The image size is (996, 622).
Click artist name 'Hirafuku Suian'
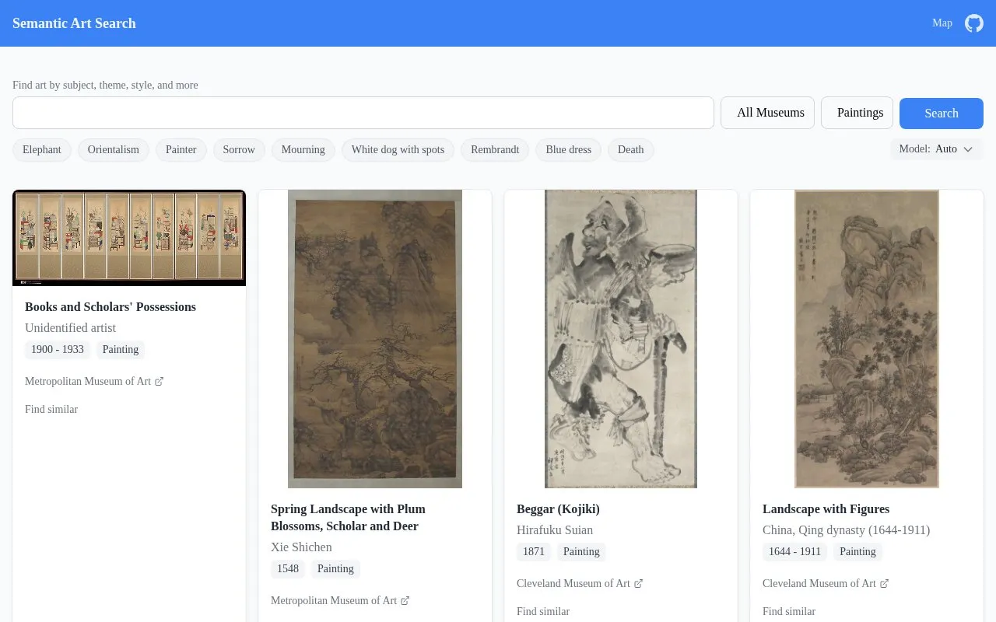click(555, 530)
